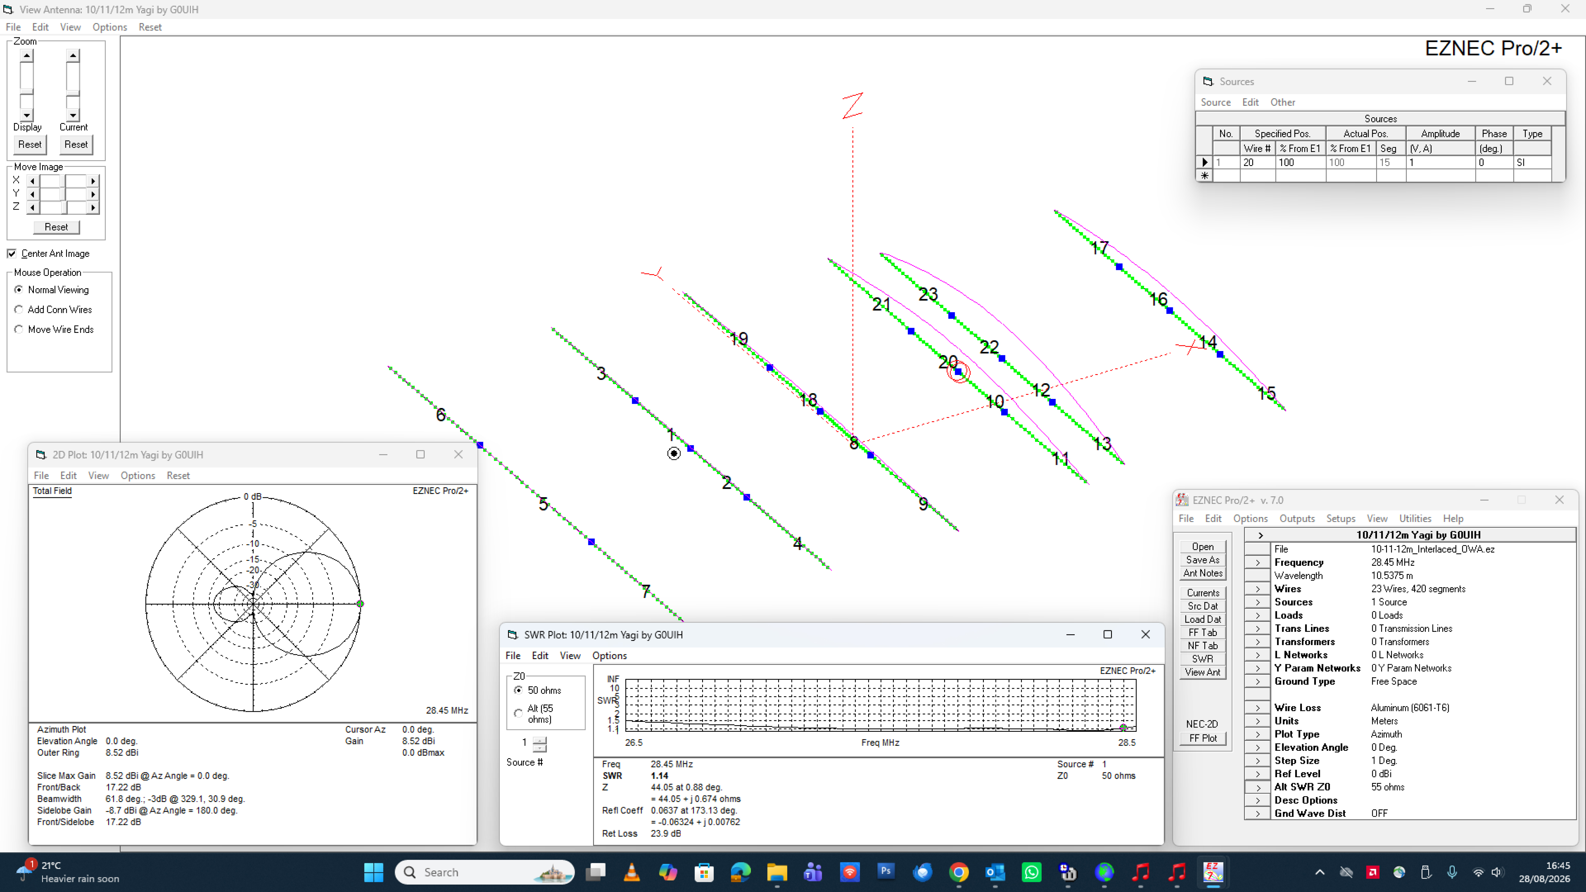
Task: Open Options menu in View Antenna window
Action: pos(110,27)
